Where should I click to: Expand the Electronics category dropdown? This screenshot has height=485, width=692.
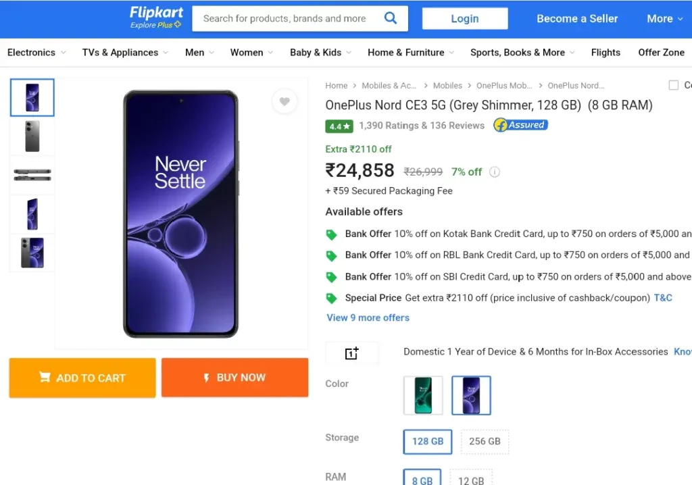36,53
